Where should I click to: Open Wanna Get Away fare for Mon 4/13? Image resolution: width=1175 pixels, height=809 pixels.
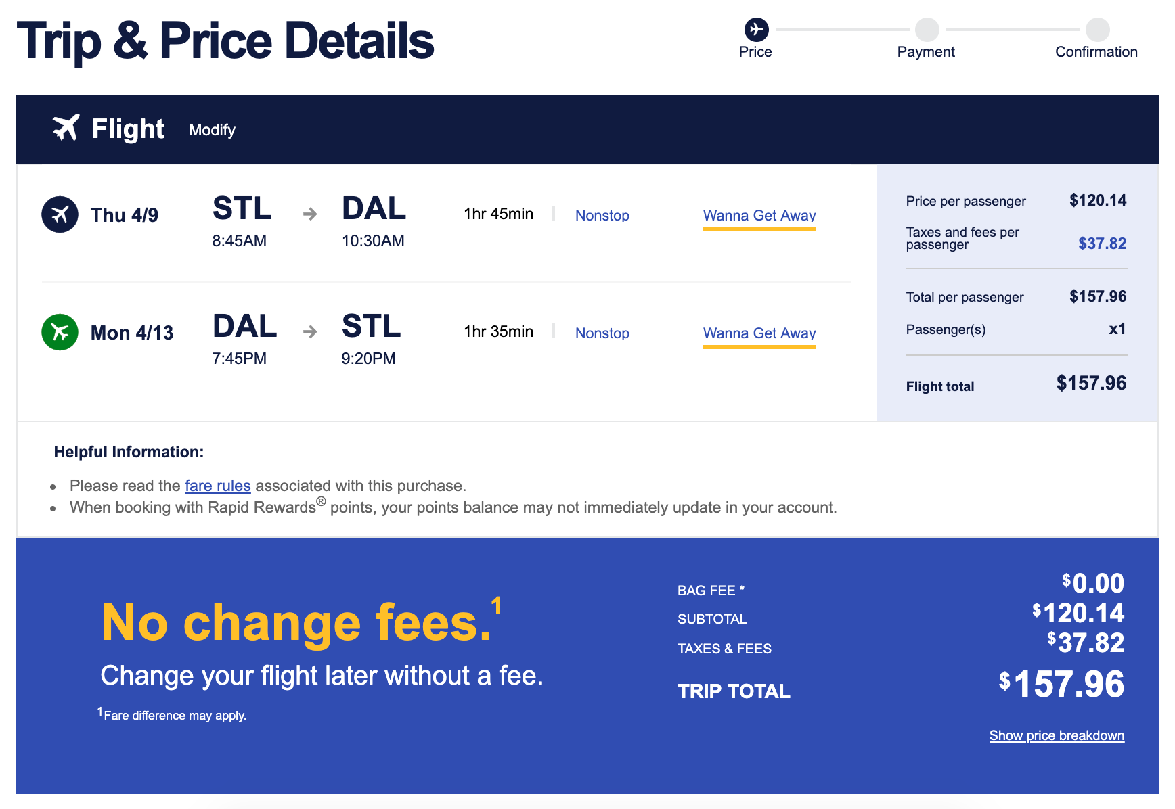pyautogui.click(x=759, y=333)
